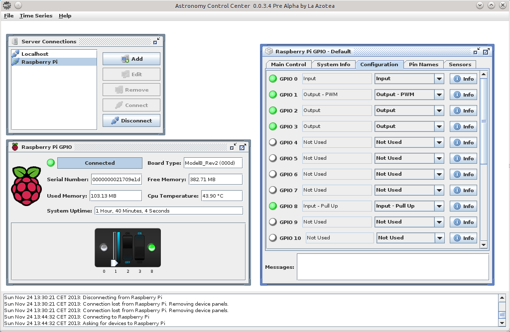Open the GPIO 6 mode dropdown
Screen dimensions: 510x332
pyautogui.click(x=439, y=174)
